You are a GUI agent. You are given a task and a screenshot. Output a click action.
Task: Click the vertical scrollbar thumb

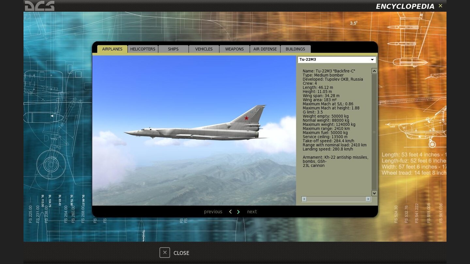pos(374,132)
